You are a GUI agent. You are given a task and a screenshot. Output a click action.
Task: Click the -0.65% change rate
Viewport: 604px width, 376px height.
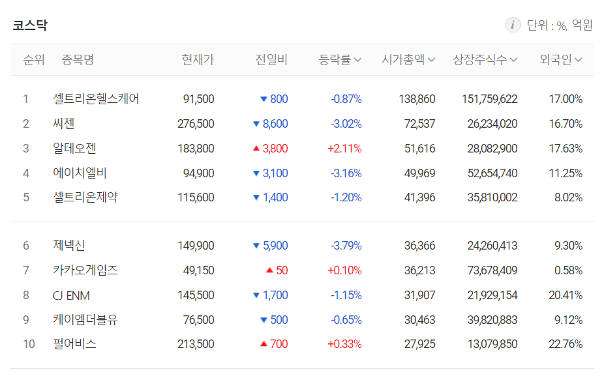tap(346, 320)
